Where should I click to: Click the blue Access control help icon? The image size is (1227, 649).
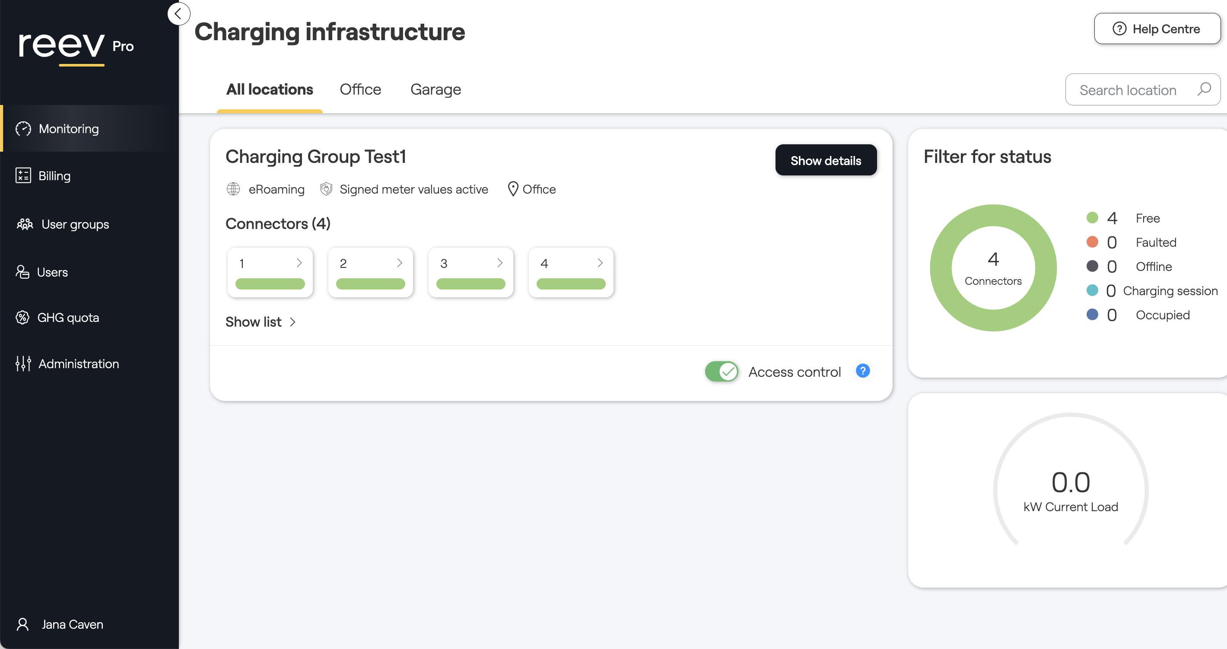coord(863,371)
